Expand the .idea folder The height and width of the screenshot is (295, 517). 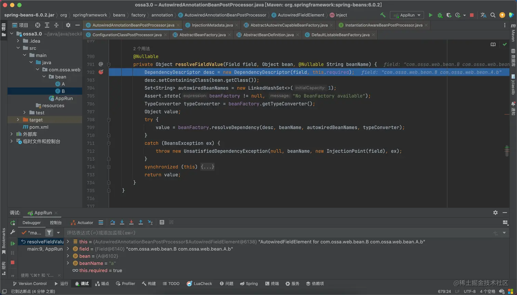tap(18, 41)
